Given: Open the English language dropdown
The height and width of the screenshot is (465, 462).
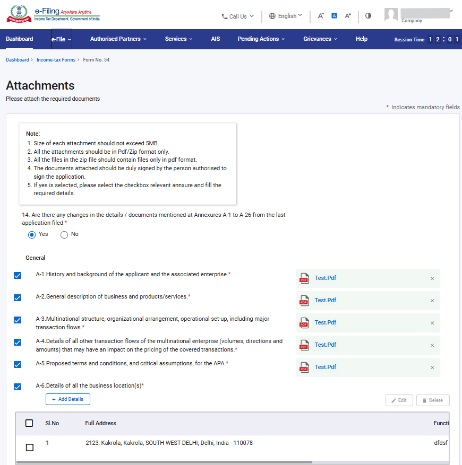Looking at the screenshot, I should [x=286, y=16].
